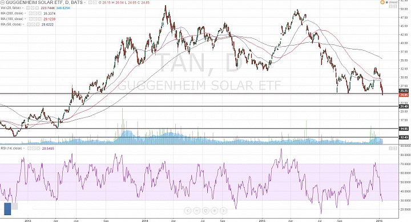Hide the Vol indicator with its eye icon
Screen dimensions: 411x222
tap(28, 8)
